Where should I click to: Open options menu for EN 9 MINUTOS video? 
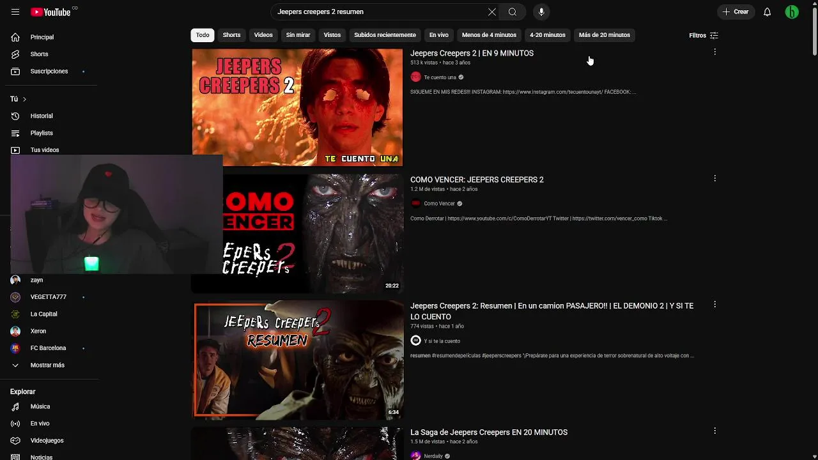714,52
